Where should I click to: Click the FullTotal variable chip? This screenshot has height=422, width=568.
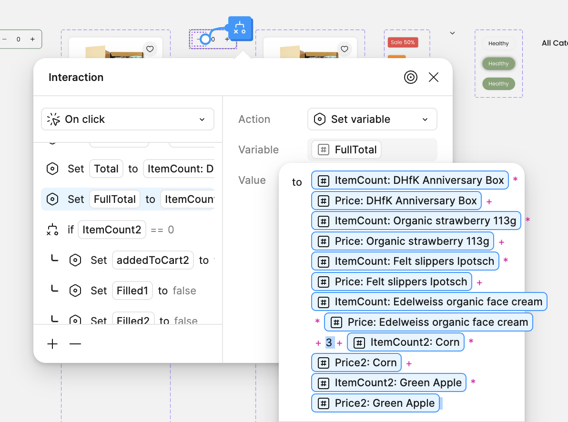(346, 150)
